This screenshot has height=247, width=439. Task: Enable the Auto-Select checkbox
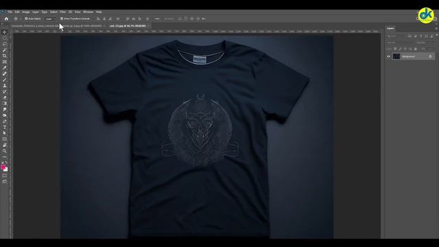pos(26,19)
